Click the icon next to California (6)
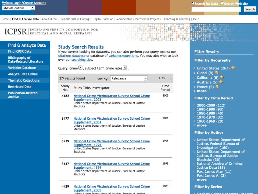Screen dimensions: 258x194 click(x=222, y=77)
